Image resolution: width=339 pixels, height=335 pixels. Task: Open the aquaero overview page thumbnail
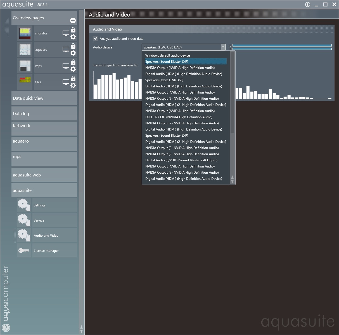click(x=25, y=50)
